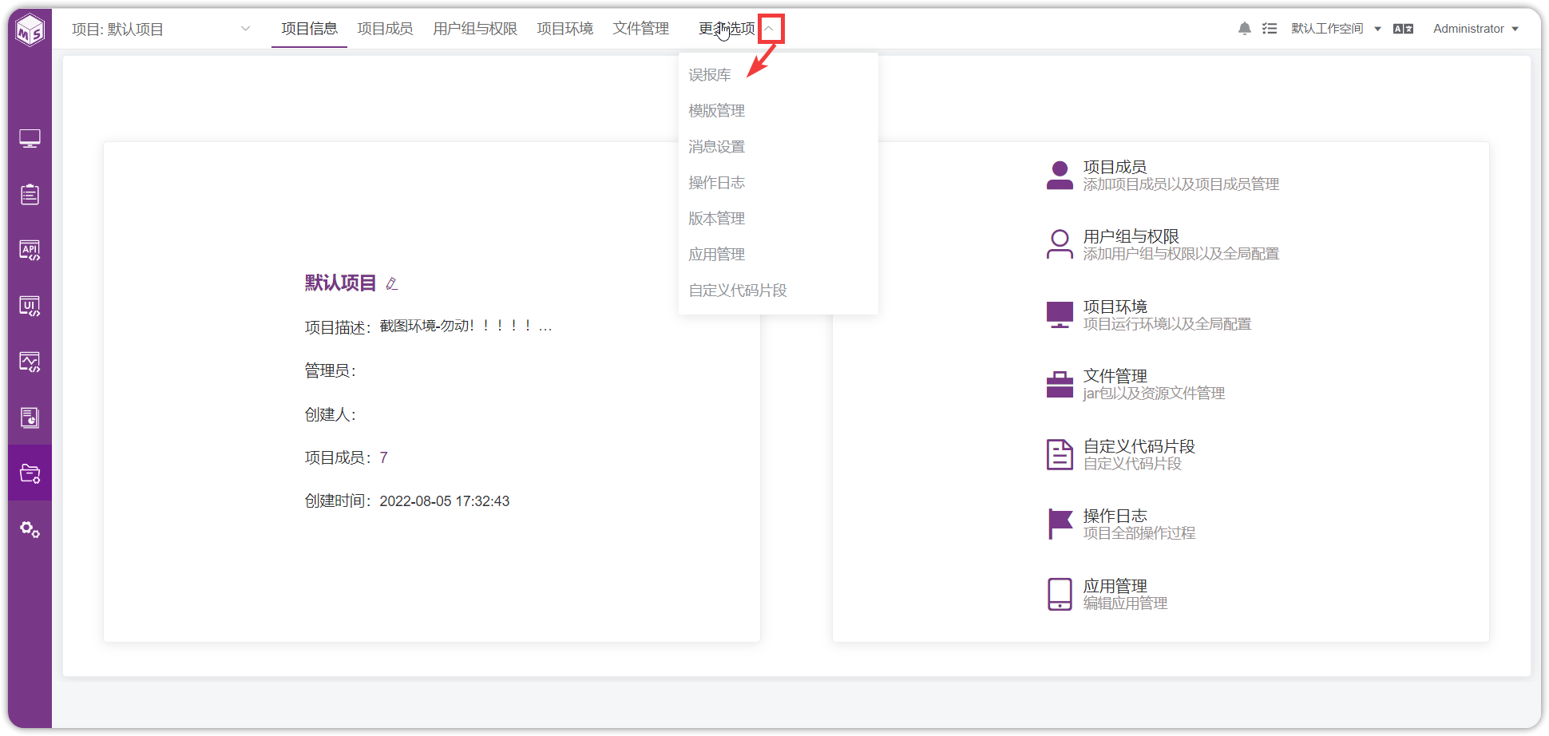Image resolution: width=1549 pixels, height=736 pixels.
Task: Click the project member count 7 link
Action: point(383,457)
